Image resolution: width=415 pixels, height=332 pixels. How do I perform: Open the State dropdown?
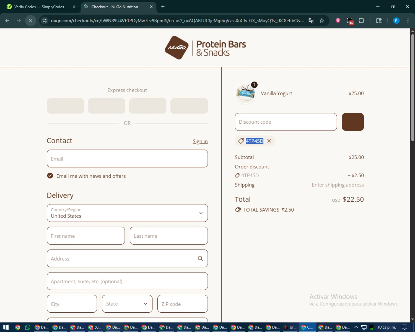tap(127, 304)
